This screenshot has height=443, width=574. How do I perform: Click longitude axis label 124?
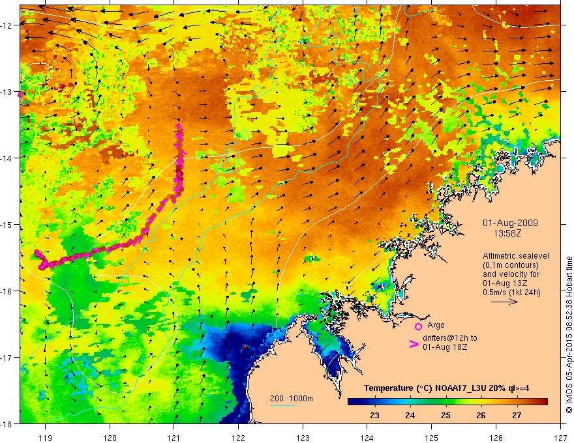[x=367, y=438]
